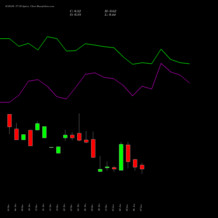
Task: Click the red candlestick for 05 Jan
Action: point(128,153)
